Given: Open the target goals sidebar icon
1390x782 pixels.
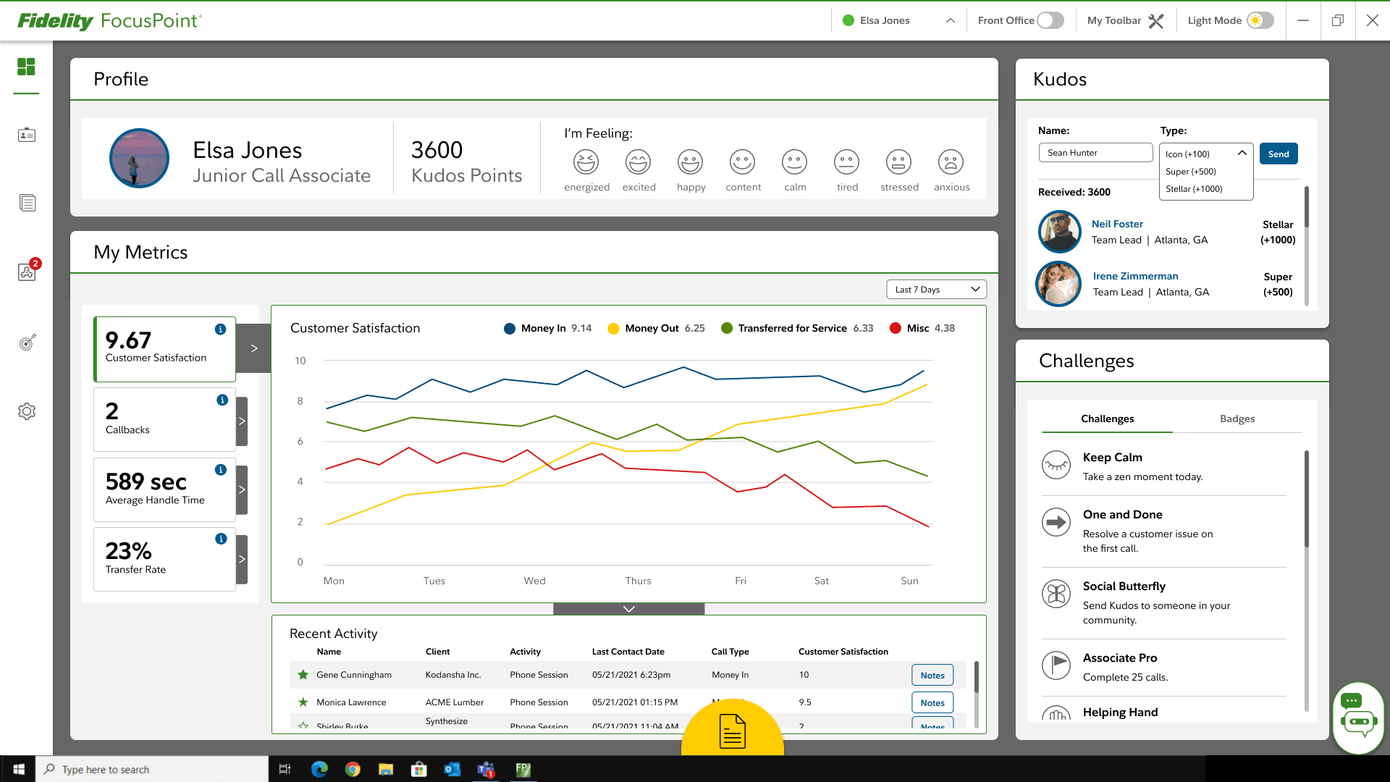Looking at the screenshot, I should pyautogui.click(x=27, y=342).
